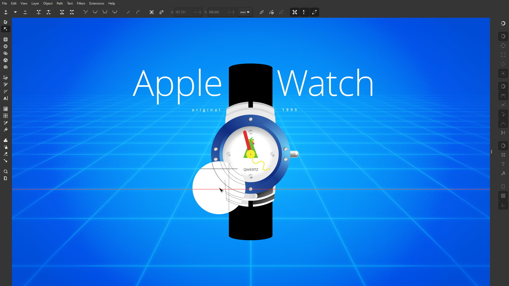Select the Connector tool
The image size is (509, 286).
coord(6,161)
